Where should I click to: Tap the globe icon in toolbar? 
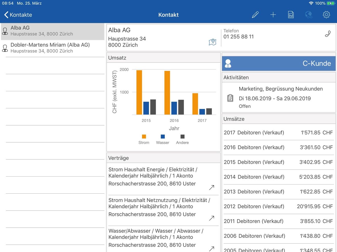(309, 15)
